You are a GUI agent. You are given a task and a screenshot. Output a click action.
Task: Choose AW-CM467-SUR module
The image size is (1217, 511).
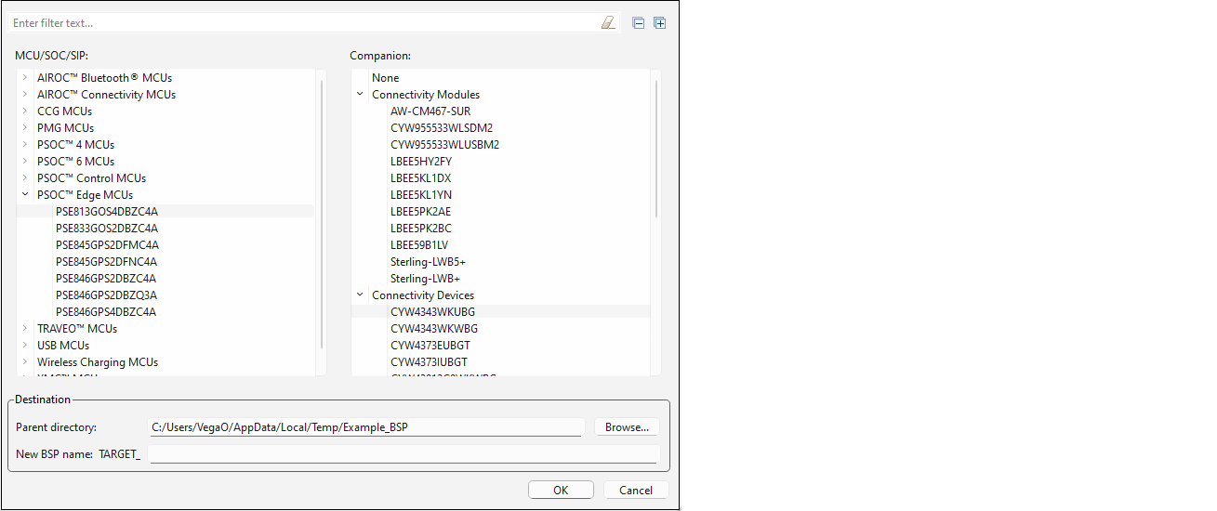430,111
